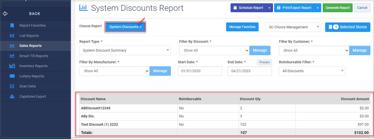Open the Selected Stores button
Image resolution: width=374 pixels, height=139 pixels.
348,27
